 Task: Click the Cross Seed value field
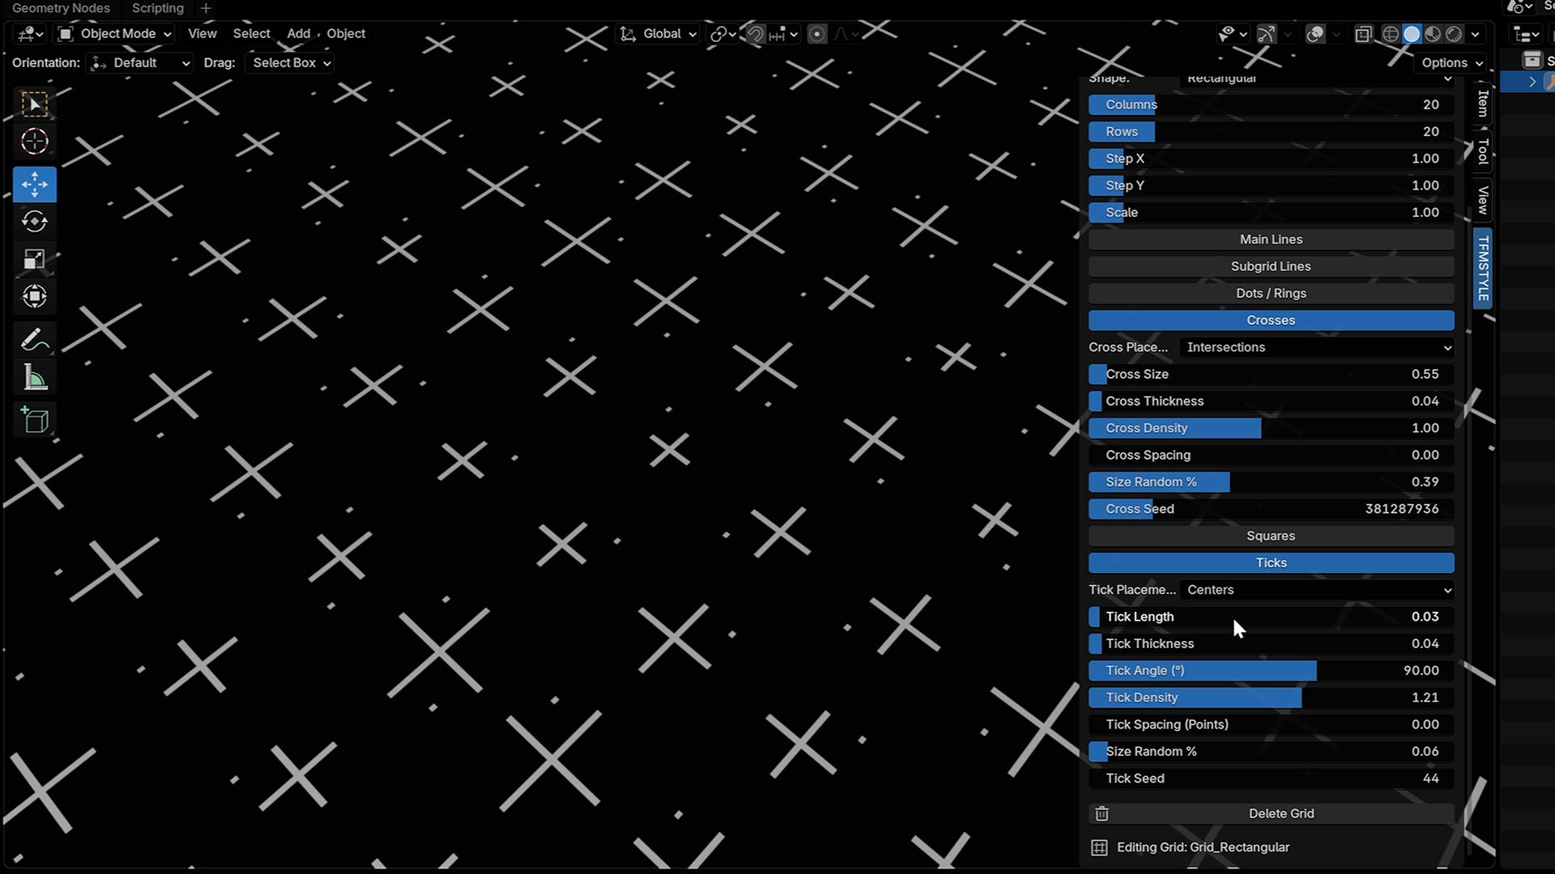(x=1270, y=509)
